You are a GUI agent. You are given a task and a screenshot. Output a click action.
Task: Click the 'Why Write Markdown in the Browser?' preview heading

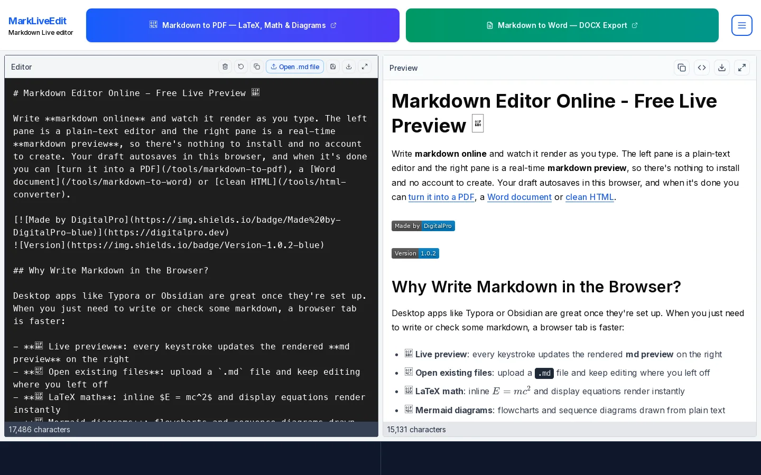click(x=536, y=287)
